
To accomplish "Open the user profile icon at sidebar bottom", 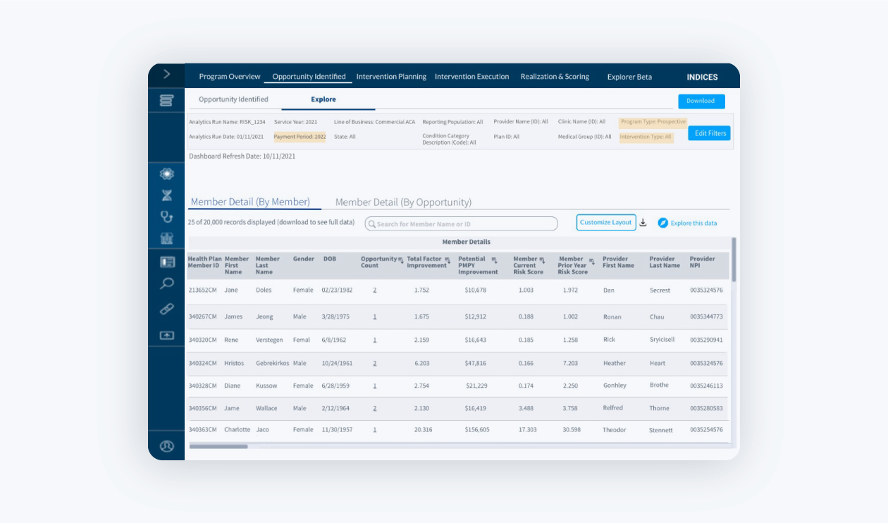I will pos(167,446).
